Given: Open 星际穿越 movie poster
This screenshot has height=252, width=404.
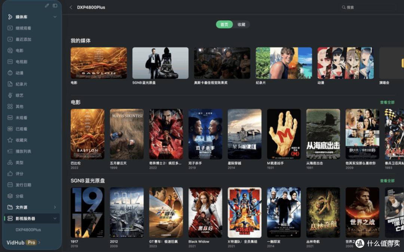Looking at the screenshot, I should coord(245,134).
